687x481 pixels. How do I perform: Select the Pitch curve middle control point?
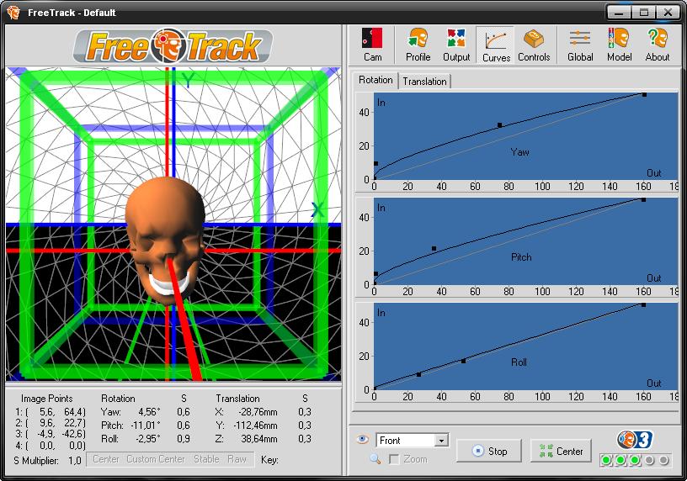434,248
